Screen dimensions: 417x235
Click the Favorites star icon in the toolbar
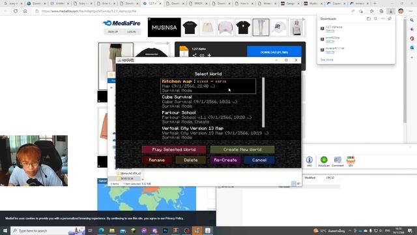(372, 11)
